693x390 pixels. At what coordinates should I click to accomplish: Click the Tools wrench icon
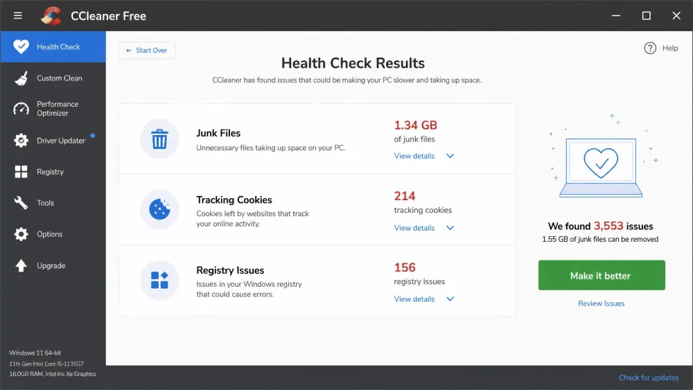click(21, 203)
